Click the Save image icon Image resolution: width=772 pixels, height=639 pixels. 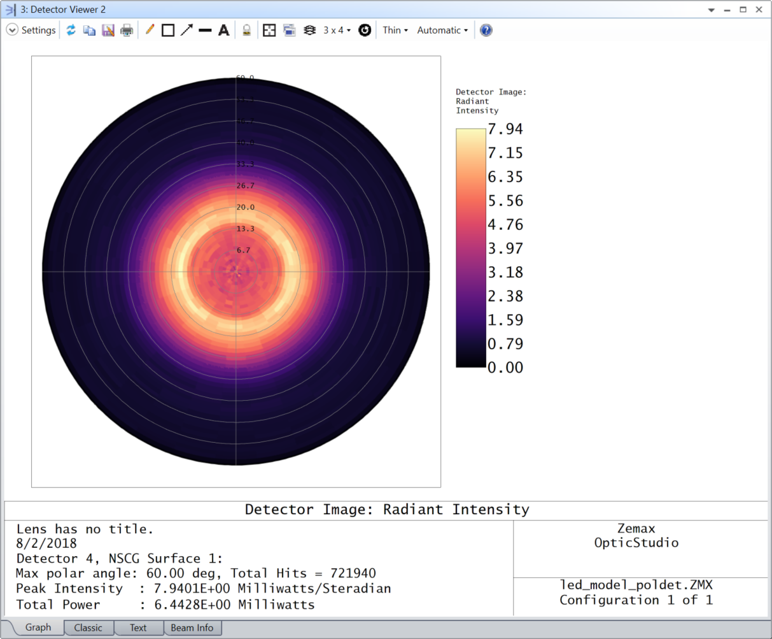[x=108, y=30]
